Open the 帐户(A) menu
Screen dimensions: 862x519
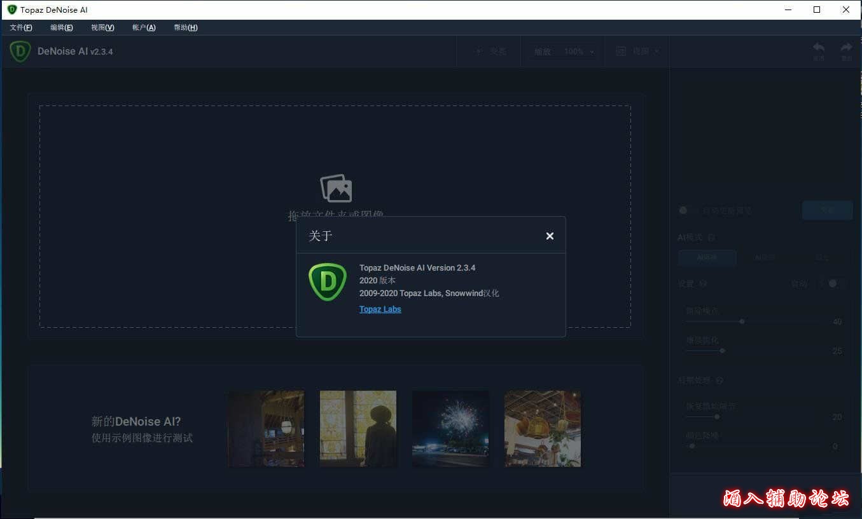click(x=144, y=27)
